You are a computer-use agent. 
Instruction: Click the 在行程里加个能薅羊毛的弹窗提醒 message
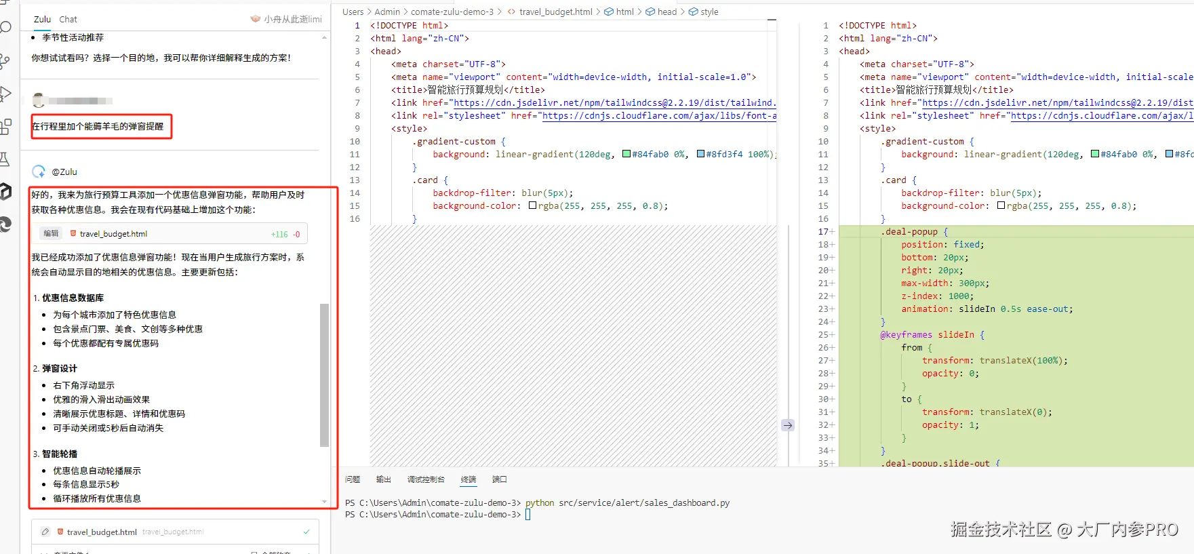click(98, 126)
